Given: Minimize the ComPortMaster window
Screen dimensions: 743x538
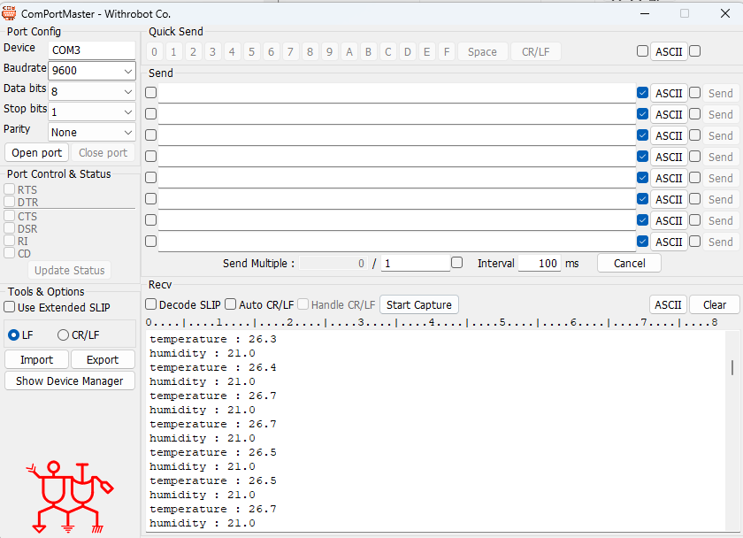Looking at the screenshot, I should (645, 13).
